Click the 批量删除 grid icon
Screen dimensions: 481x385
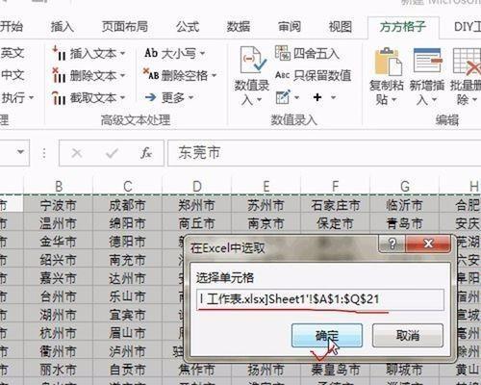[467, 62]
